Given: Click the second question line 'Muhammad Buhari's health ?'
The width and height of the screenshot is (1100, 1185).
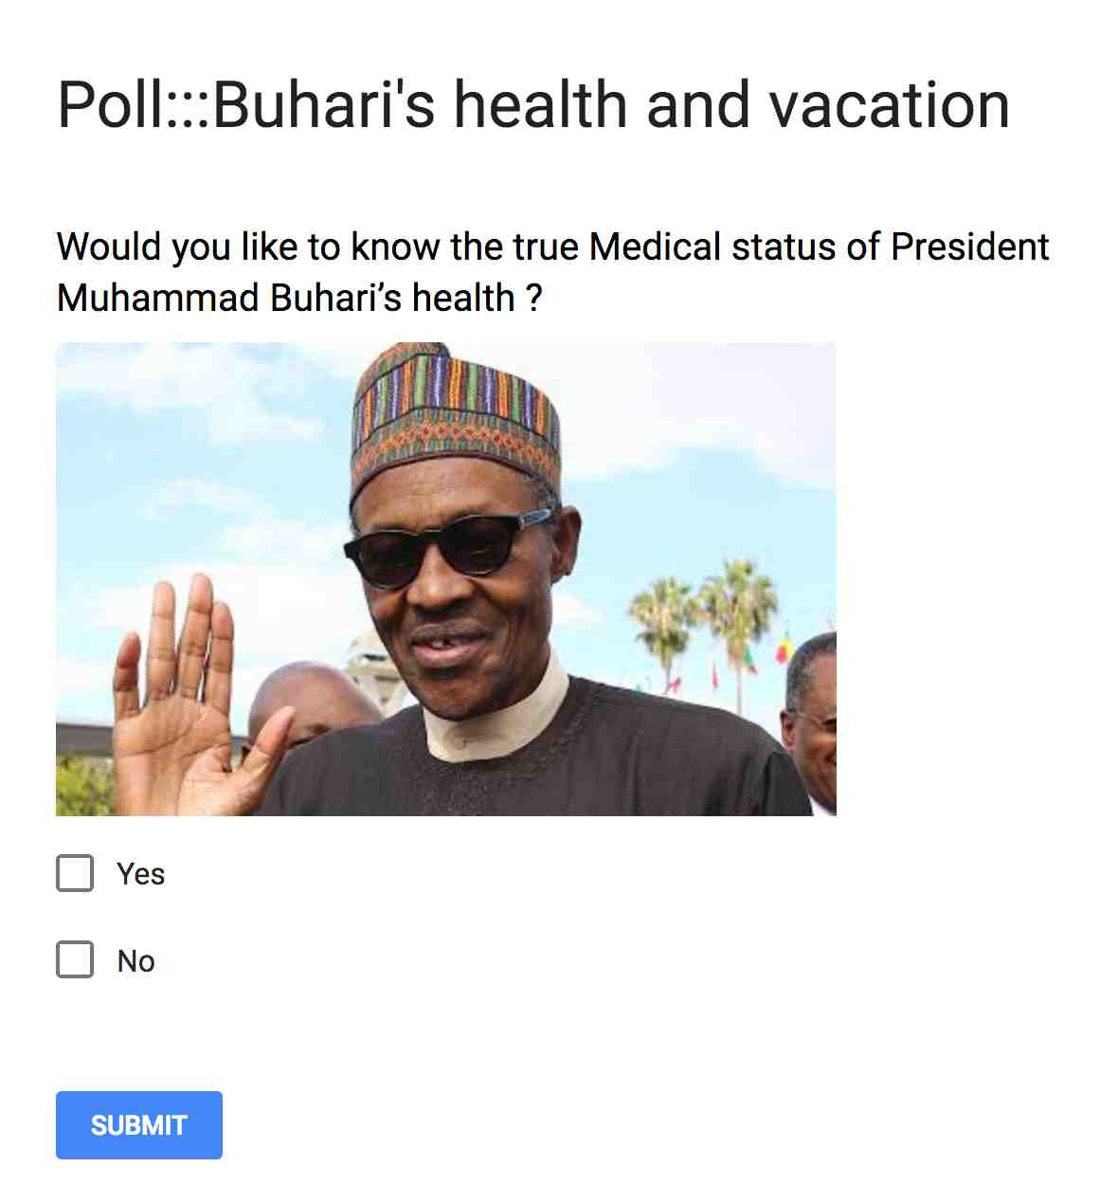Looking at the screenshot, I should 299,298.
